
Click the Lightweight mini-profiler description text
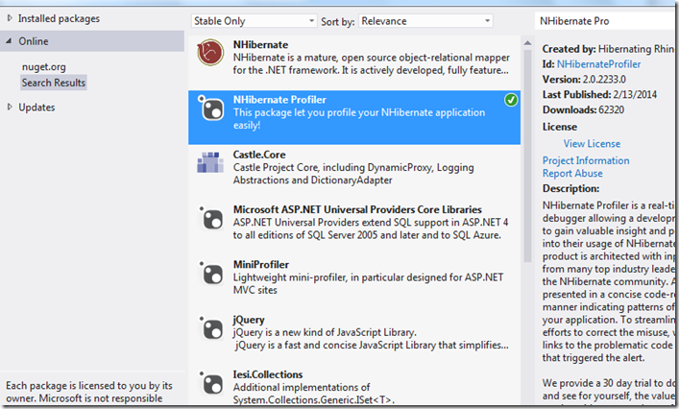(368, 283)
